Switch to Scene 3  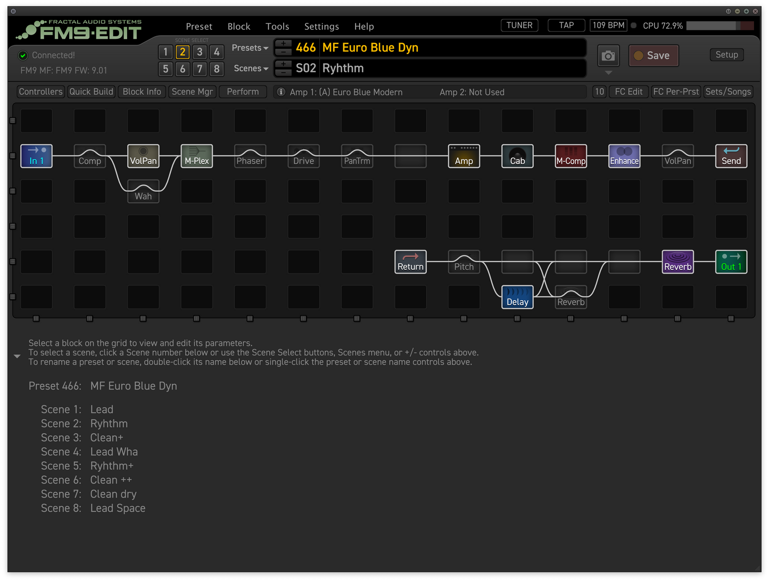[x=200, y=52]
